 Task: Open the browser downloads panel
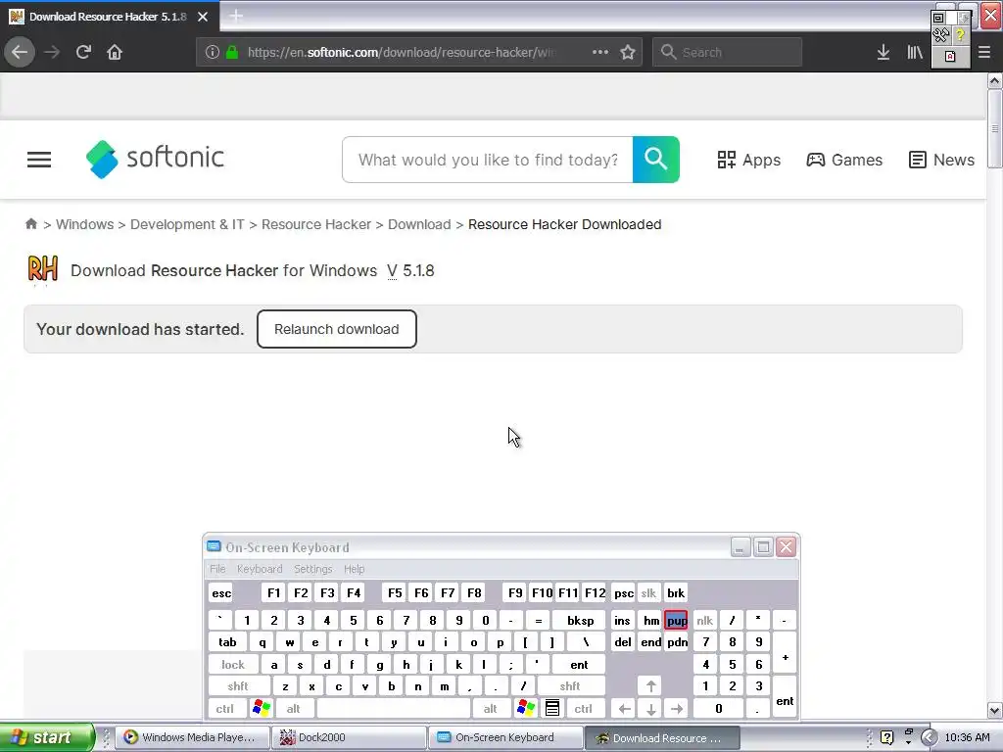[884, 52]
